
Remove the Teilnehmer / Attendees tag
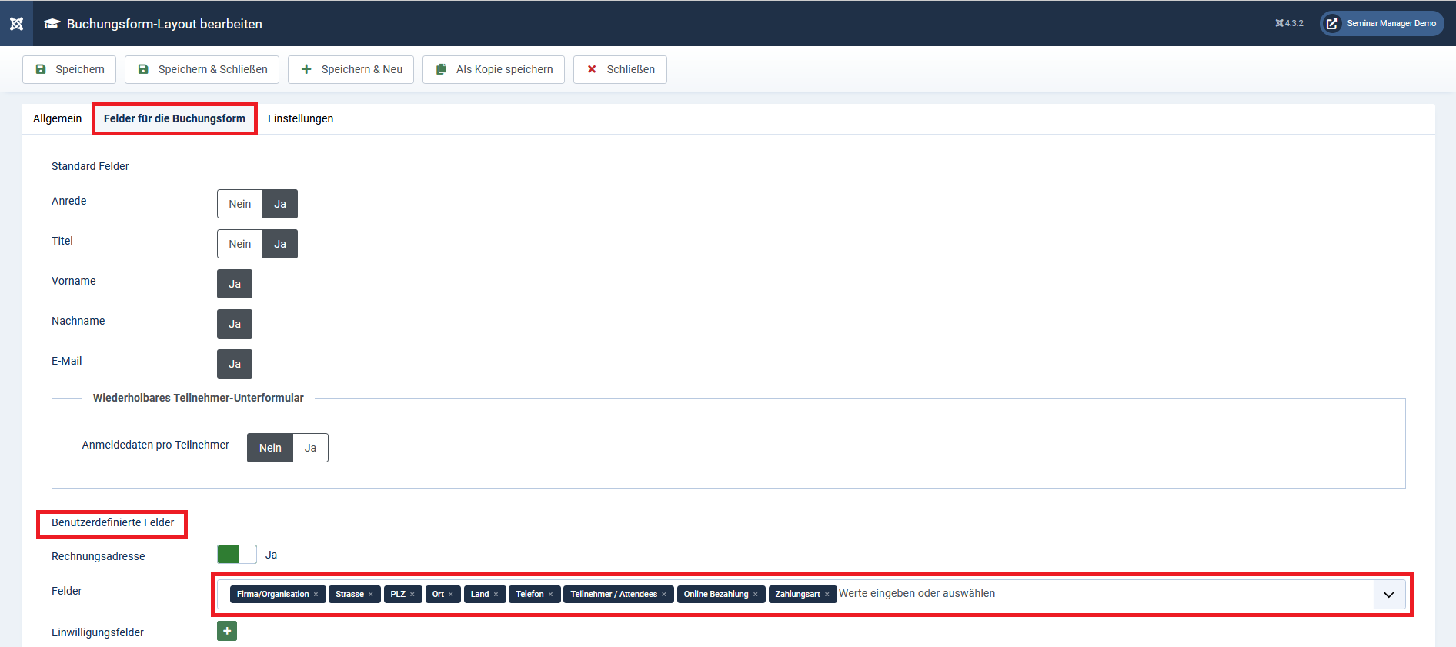[x=664, y=595]
